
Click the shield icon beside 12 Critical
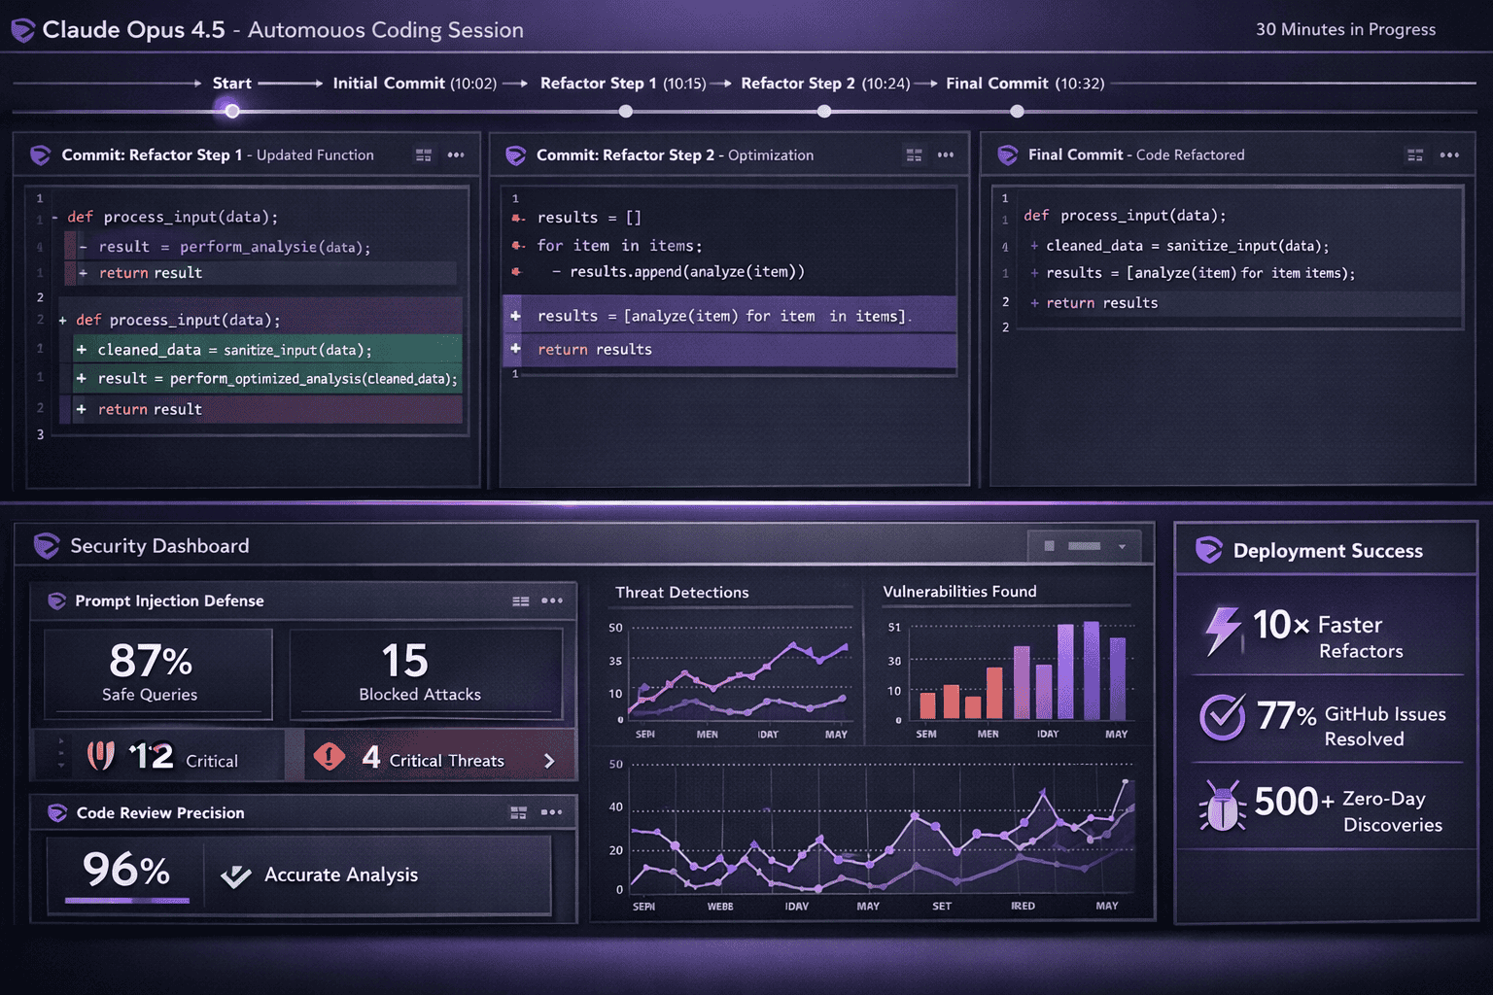point(101,755)
